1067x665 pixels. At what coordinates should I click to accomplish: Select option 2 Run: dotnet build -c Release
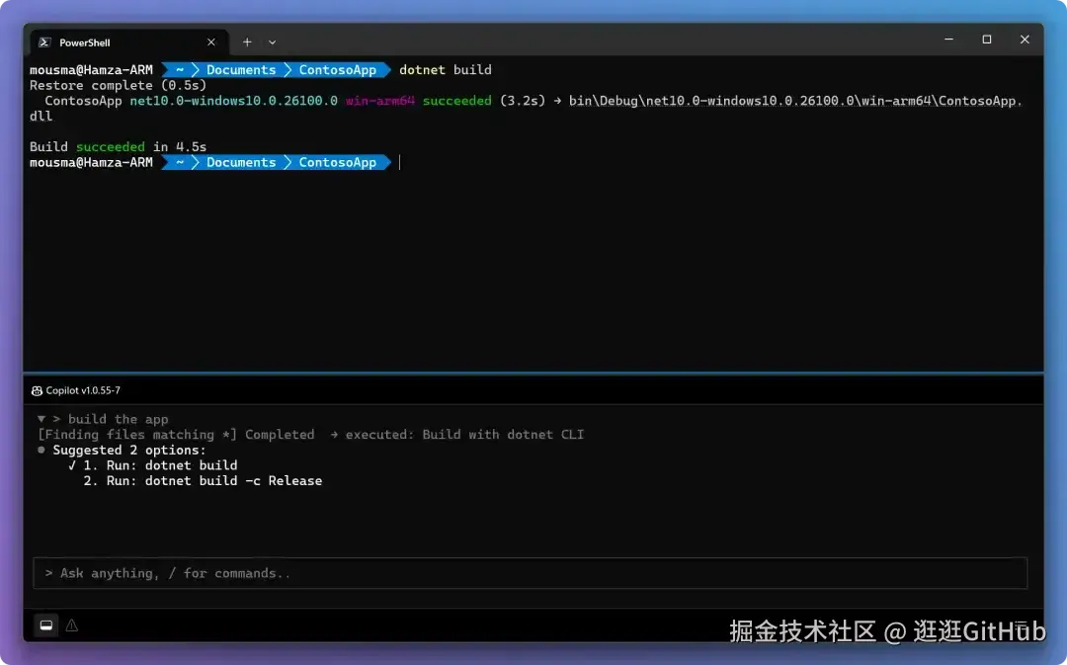point(203,480)
